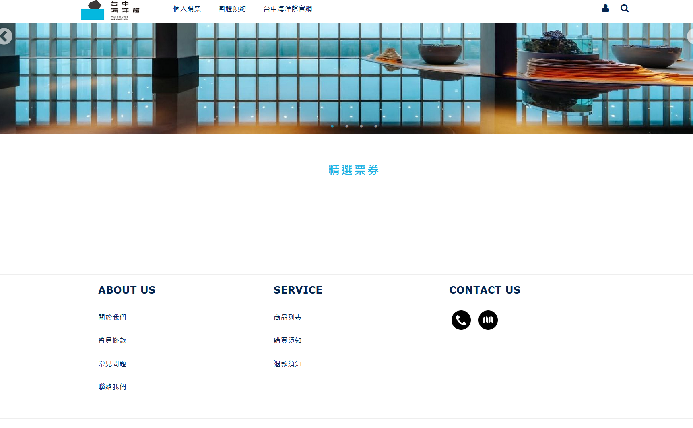Select the fourth carousel indicator dot
693x428 pixels.
[375, 126]
